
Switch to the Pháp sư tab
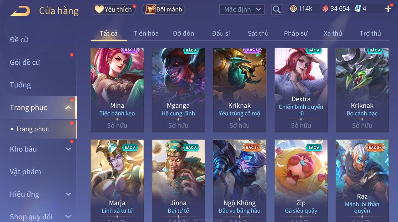(x=296, y=34)
